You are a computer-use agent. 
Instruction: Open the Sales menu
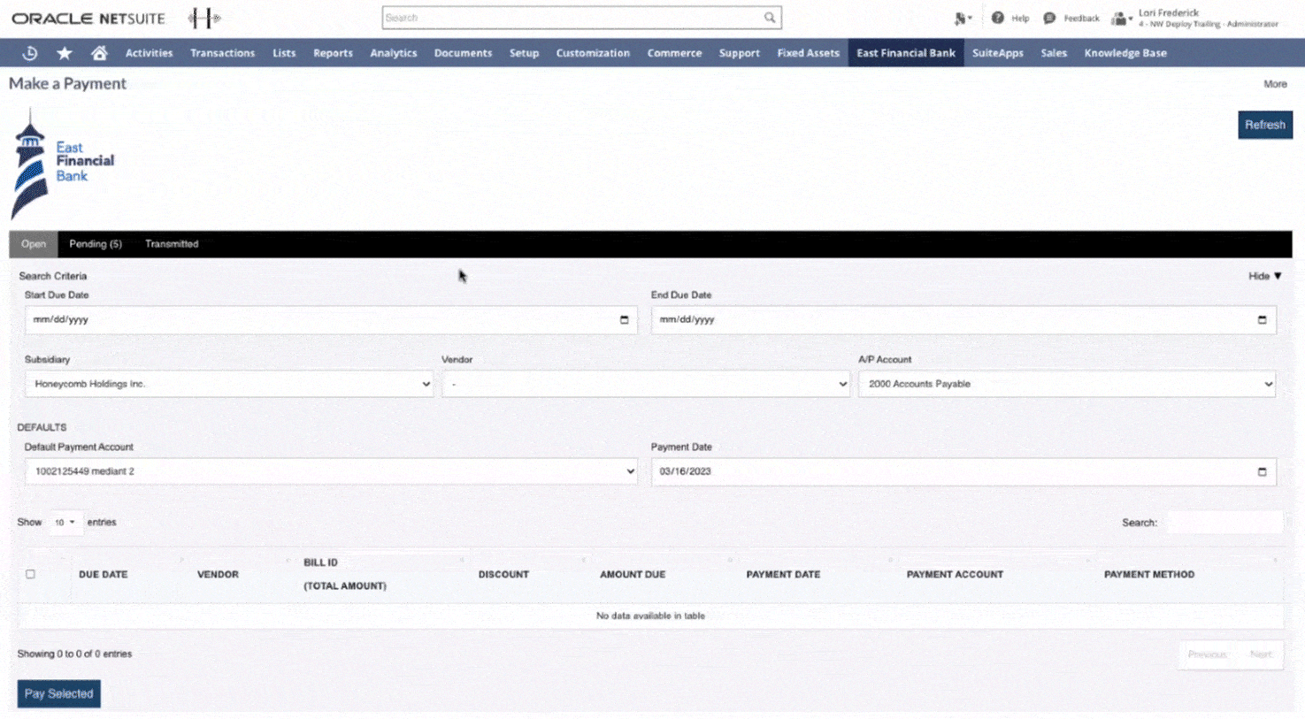click(1054, 53)
